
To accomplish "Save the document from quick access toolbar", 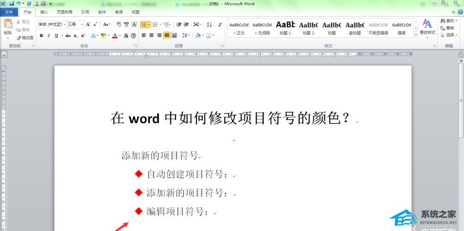I will pyautogui.click(x=12, y=4).
